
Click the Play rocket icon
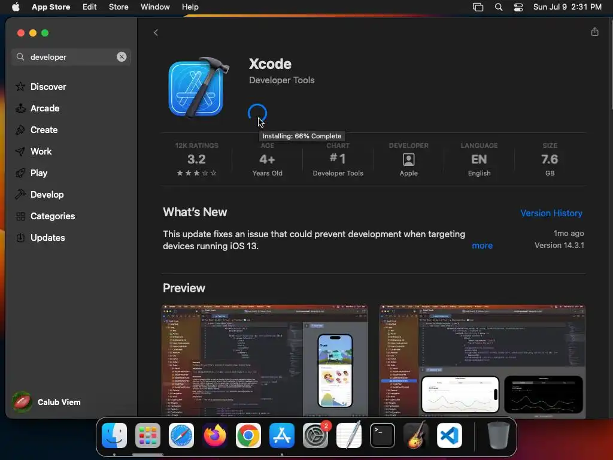coord(20,172)
